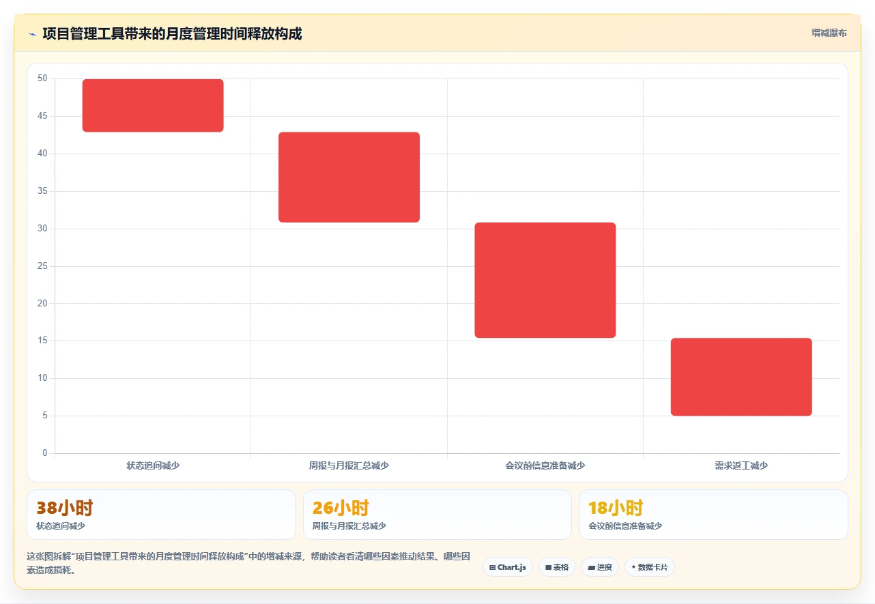The width and height of the screenshot is (875, 604).
Task: Click the chart title 项目管理工具带来的月度管理时间释放构成
Action: [172, 33]
